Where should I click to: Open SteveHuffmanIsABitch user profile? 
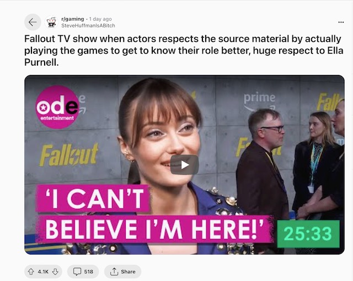pyautogui.click(x=88, y=26)
